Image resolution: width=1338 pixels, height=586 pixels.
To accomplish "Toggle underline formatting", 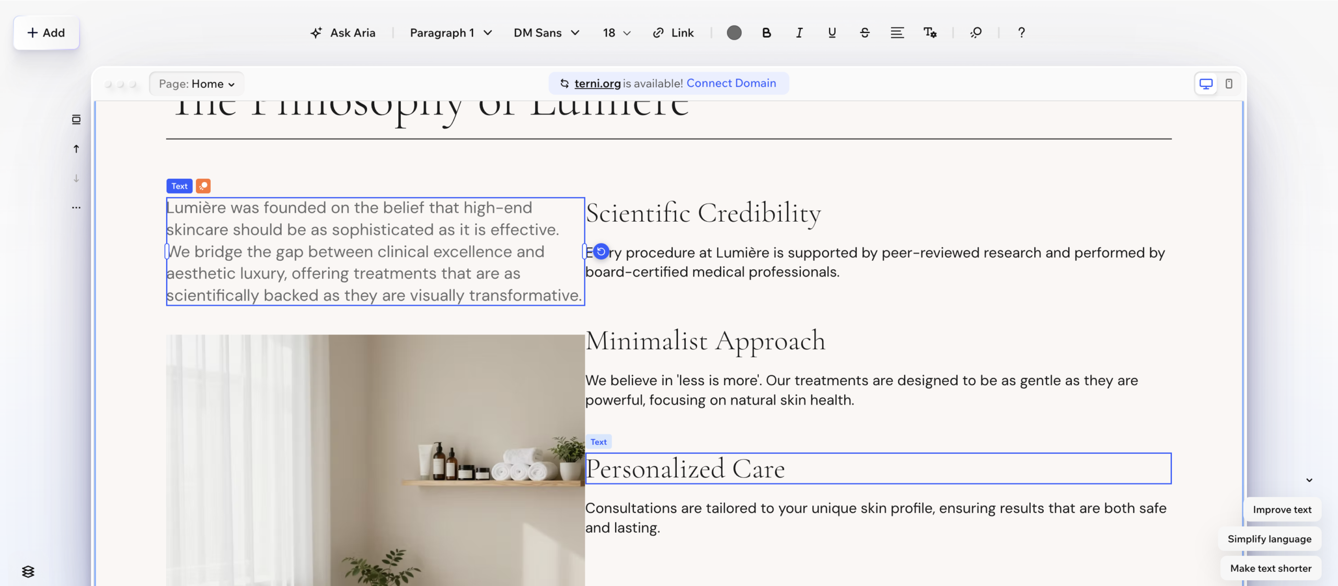I will 832,33.
